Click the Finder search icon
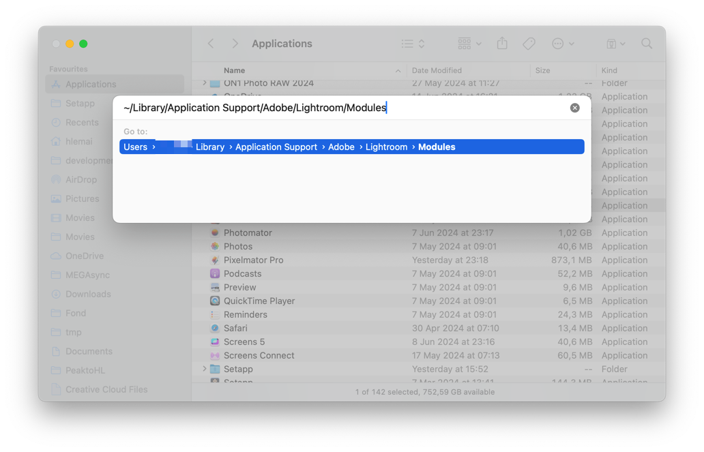This screenshot has height=452, width=704. pos(647,44)
